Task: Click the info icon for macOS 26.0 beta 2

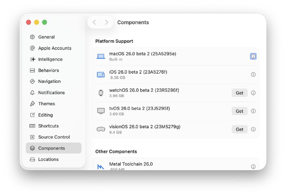Action: tap(253, 56)
